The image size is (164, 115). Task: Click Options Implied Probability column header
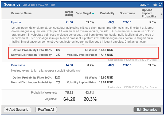click(149, 13)
